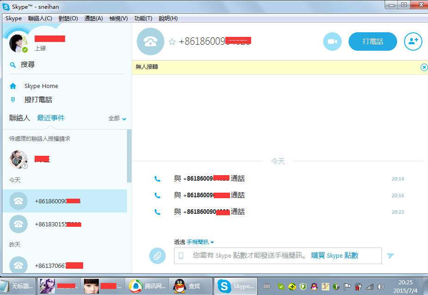Click your profile picture in the sidebar
This screenshot has width=428, height=295.
point(18,43)
